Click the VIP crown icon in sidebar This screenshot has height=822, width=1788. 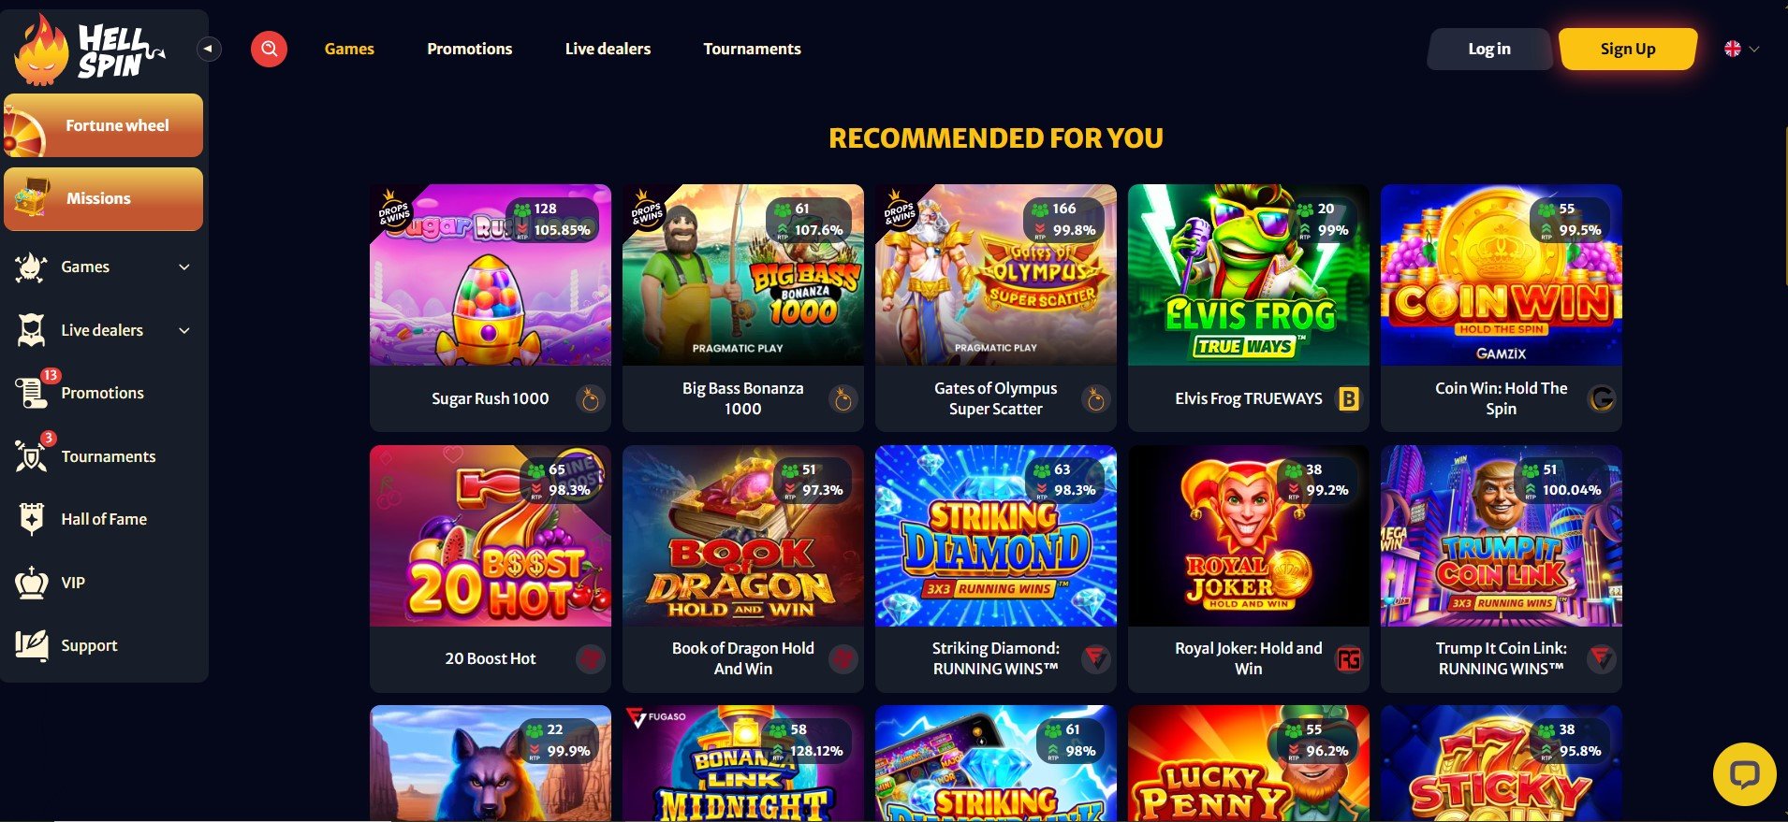point(32,583)
